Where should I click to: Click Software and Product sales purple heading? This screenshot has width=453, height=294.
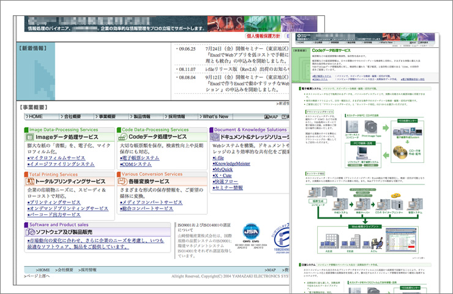[x=59, y=225]
